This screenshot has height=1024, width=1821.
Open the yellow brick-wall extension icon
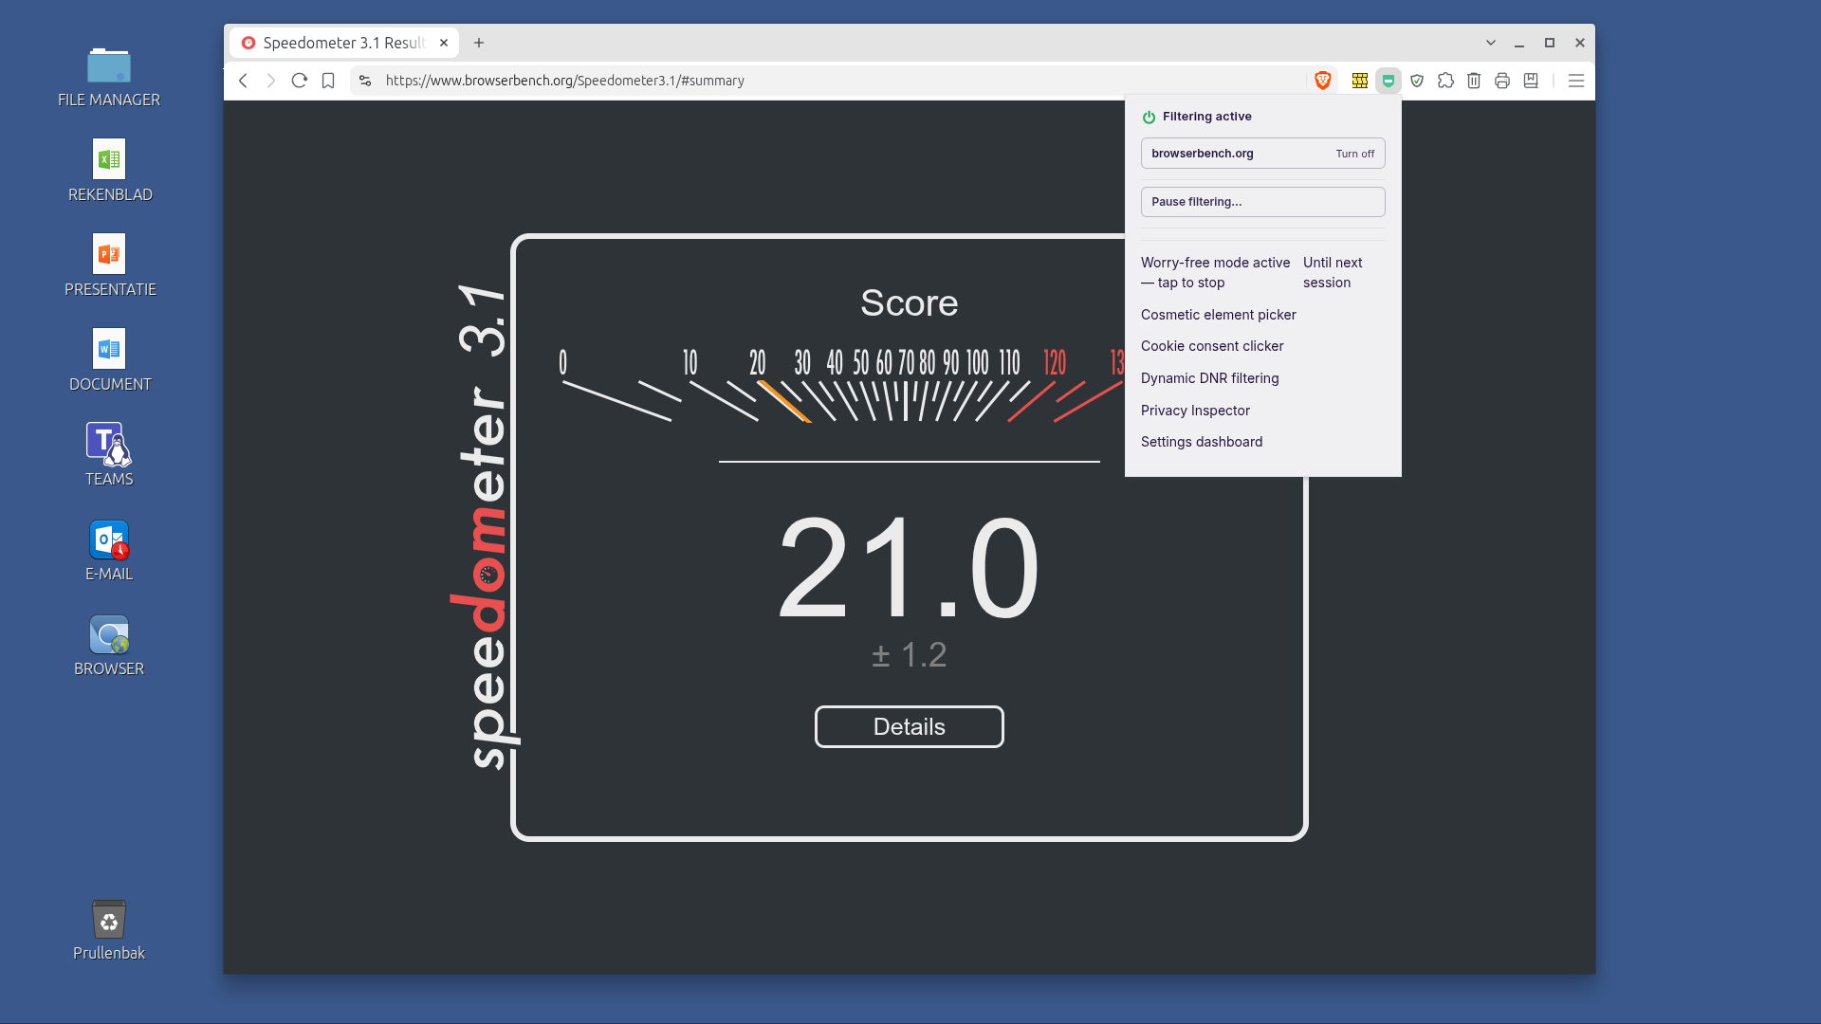(x=1360, y=81)
